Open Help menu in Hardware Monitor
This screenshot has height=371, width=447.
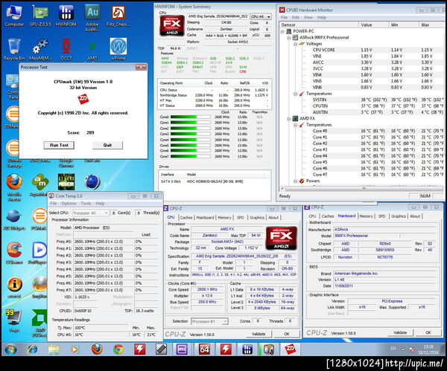click(322, 17)
